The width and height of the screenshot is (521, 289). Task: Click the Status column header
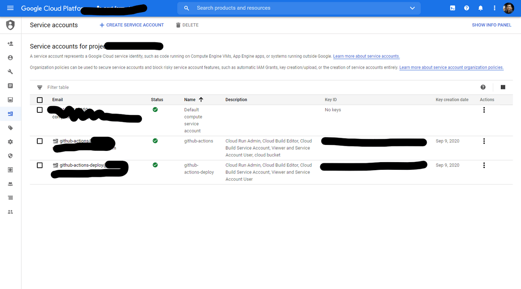click(157, 100)
